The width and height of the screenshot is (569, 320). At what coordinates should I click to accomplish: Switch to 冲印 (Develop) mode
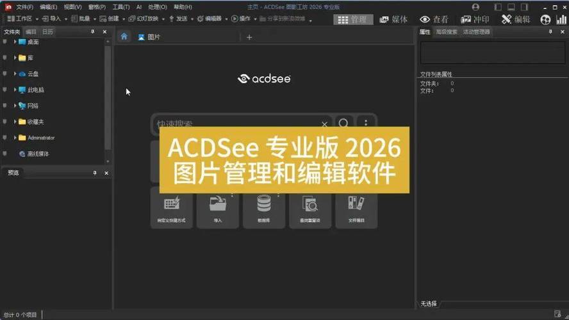[475, 20]
